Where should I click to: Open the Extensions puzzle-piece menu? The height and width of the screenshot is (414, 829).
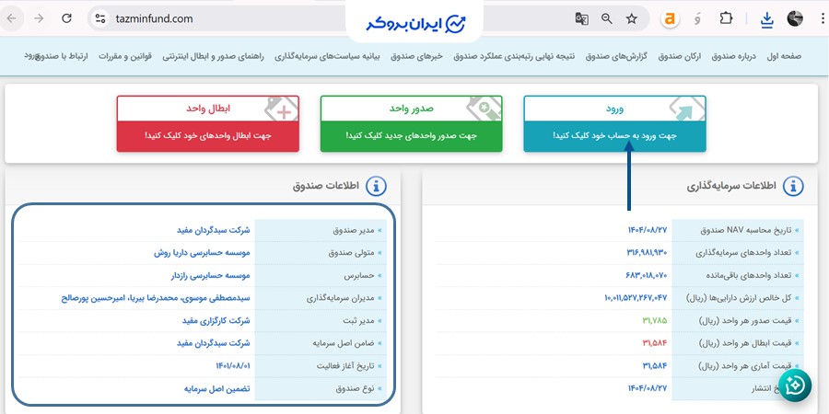pyautogui.click(x=726, y=18)
